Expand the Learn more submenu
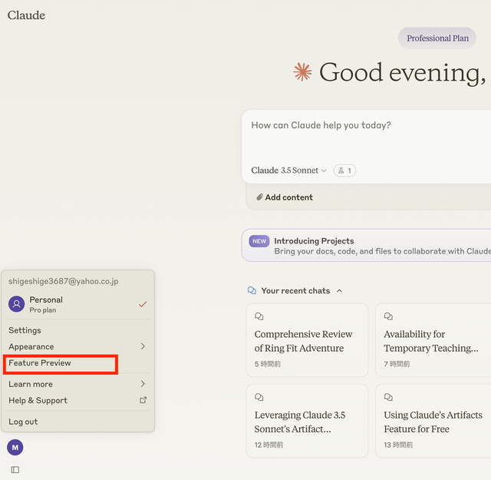Image resolution: width=491 pixels, height=480 pixels. coord(77,384)
